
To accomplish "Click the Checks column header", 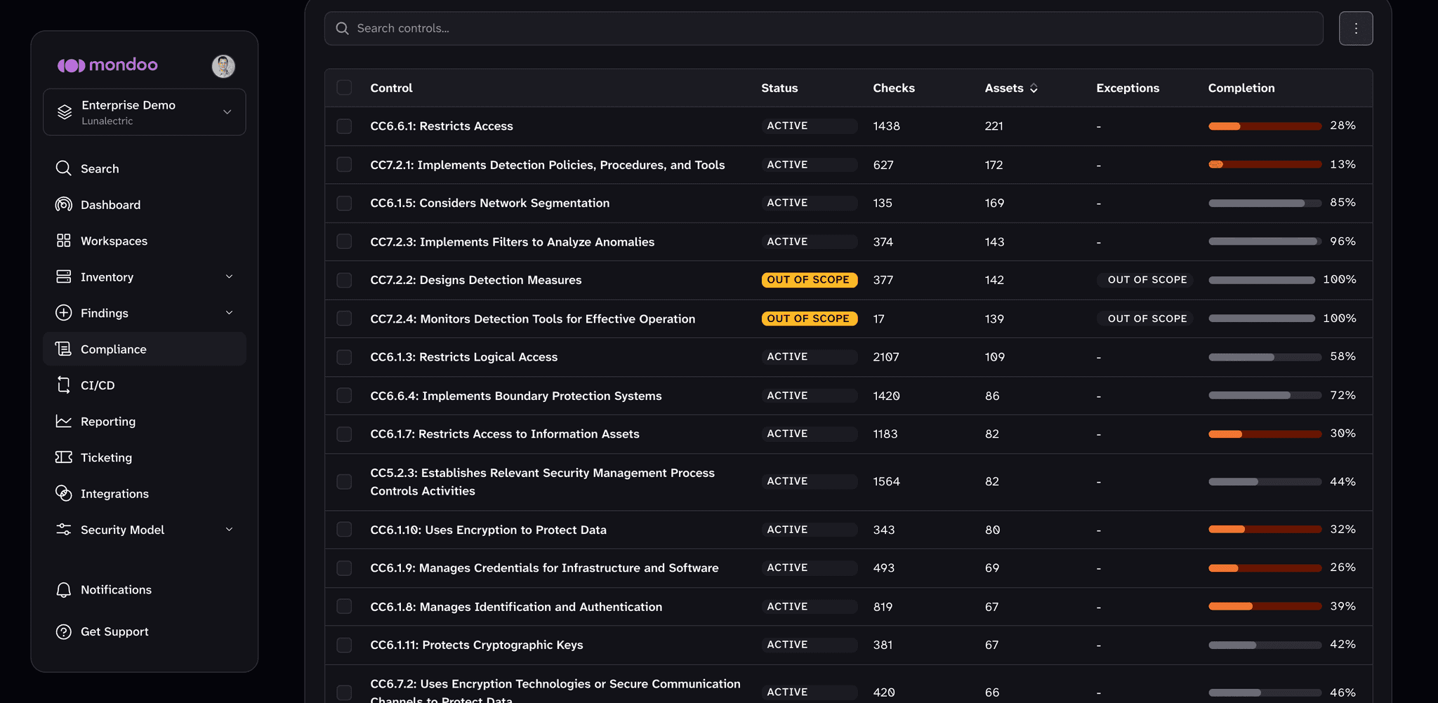I will 894,88.
